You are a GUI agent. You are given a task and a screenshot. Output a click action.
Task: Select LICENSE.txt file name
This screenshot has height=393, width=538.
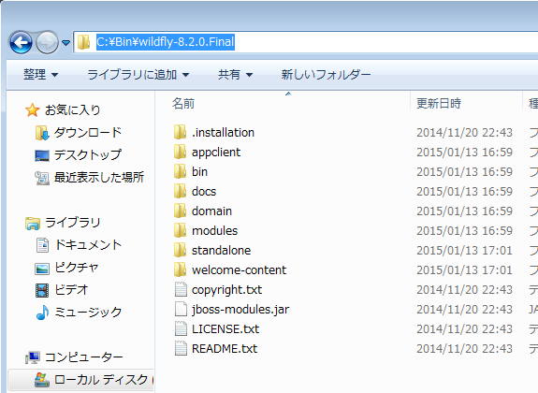coord(225,328)
